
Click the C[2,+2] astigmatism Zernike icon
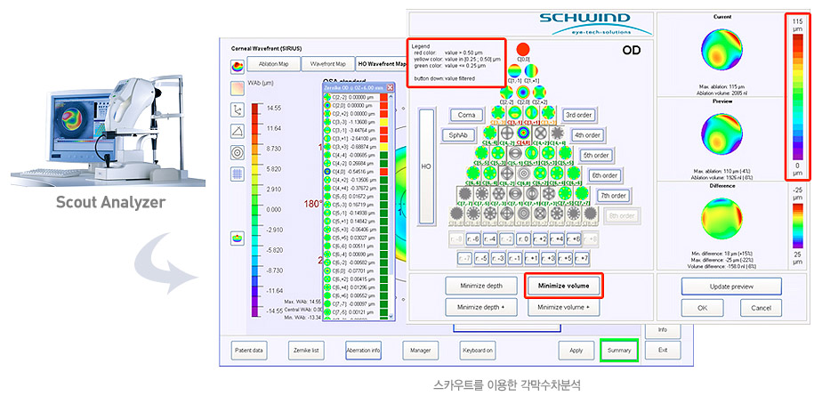(x=539, y=93)
